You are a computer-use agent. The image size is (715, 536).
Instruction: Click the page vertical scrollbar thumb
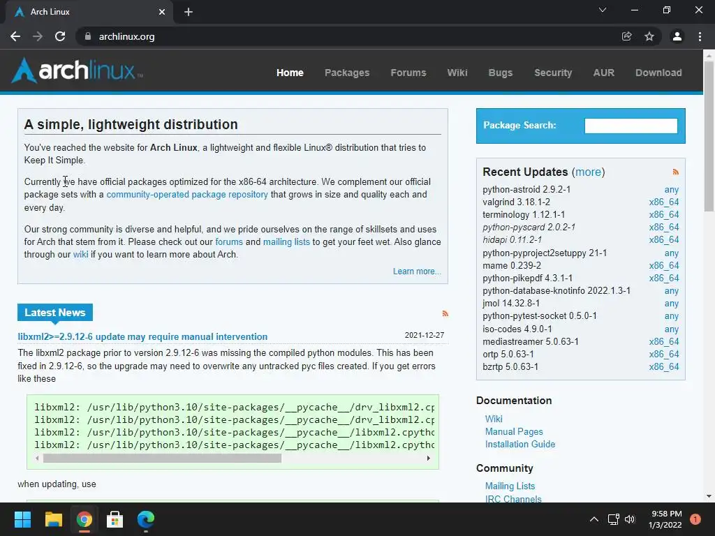pyautogui.click(x=709, y=135)
